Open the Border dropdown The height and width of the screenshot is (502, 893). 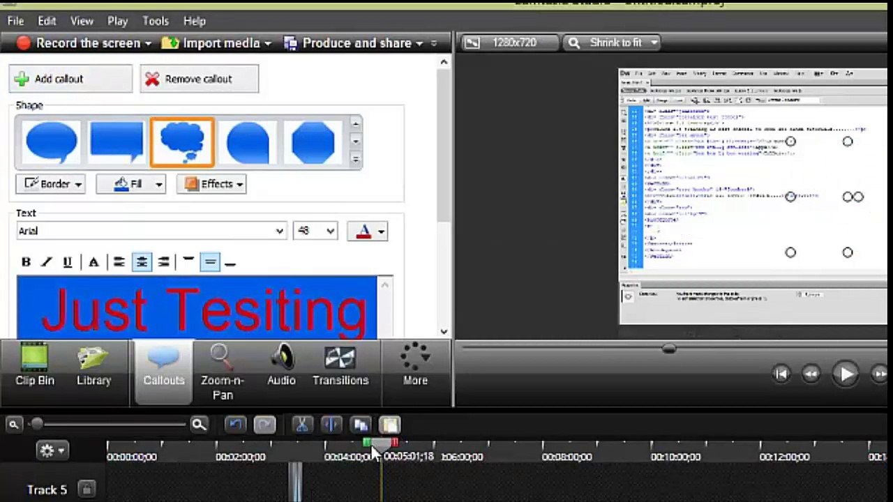point(52,184)
